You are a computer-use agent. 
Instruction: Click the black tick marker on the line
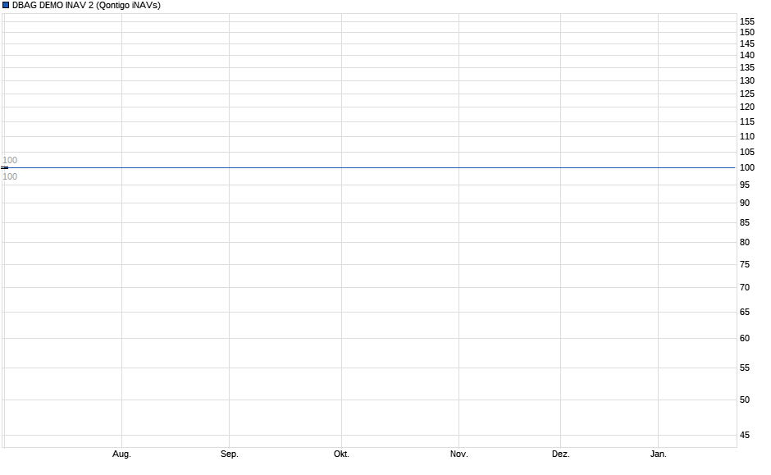click(x=3, y=167)
